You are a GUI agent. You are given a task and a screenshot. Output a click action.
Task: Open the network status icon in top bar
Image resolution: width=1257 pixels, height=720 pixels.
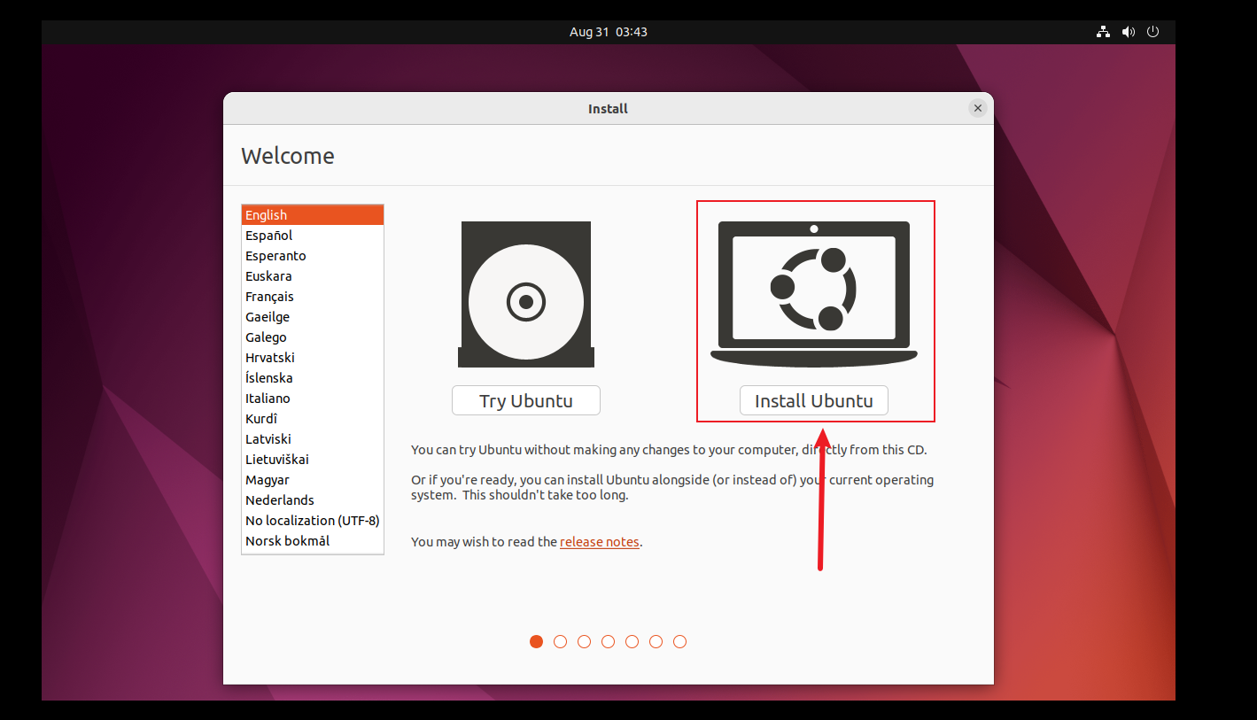[x=1103, y=32]
